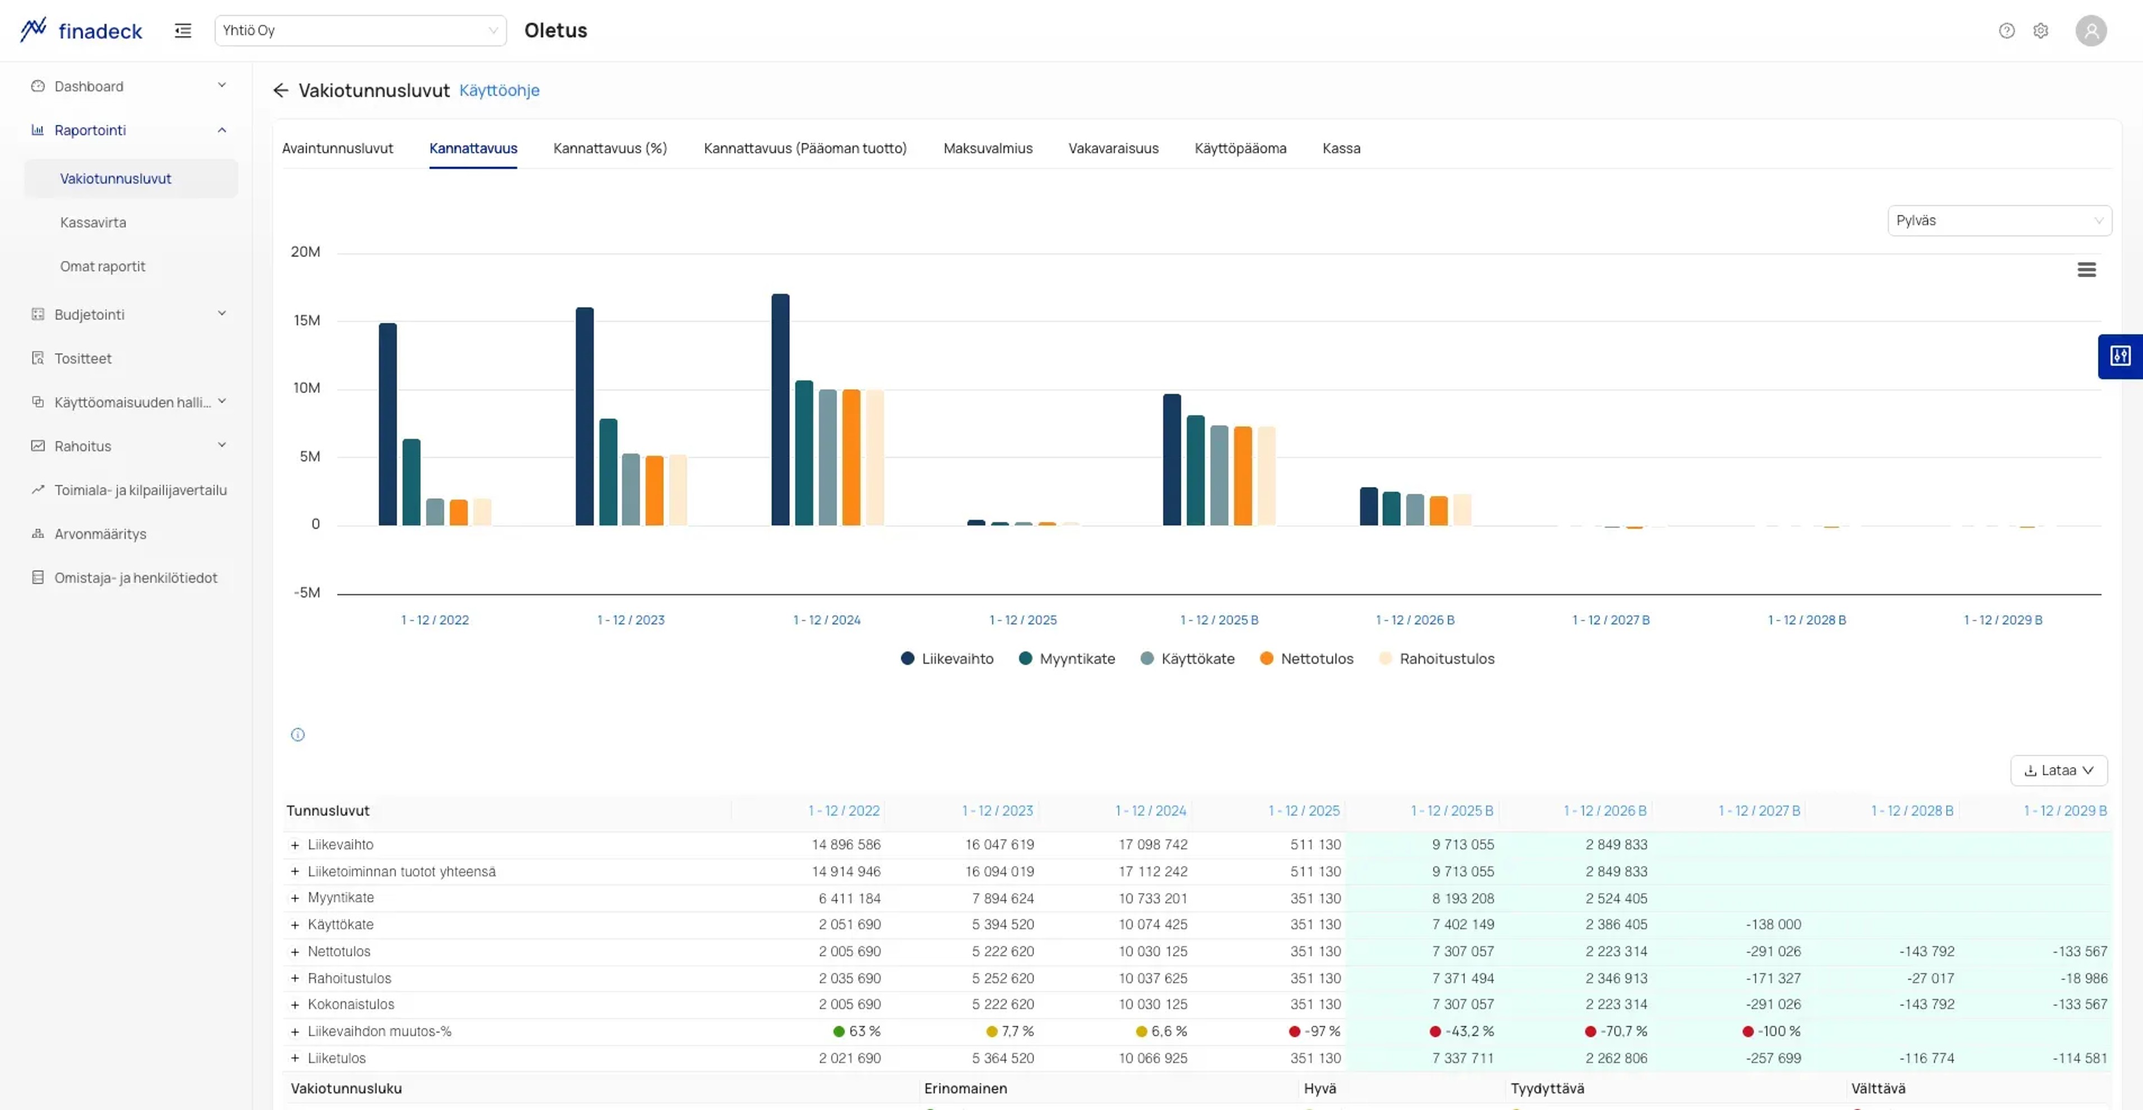
Task: Toggle Liikevaihto series in chart legend
Action: [946, 659]
